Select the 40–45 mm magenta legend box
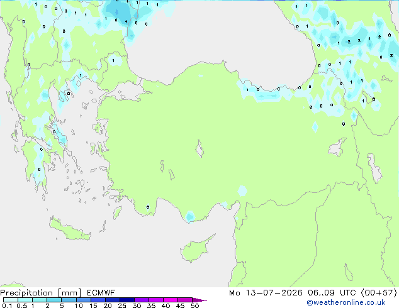Image resolution: width=399 pixels, height=308 pixels. [171, 300]
